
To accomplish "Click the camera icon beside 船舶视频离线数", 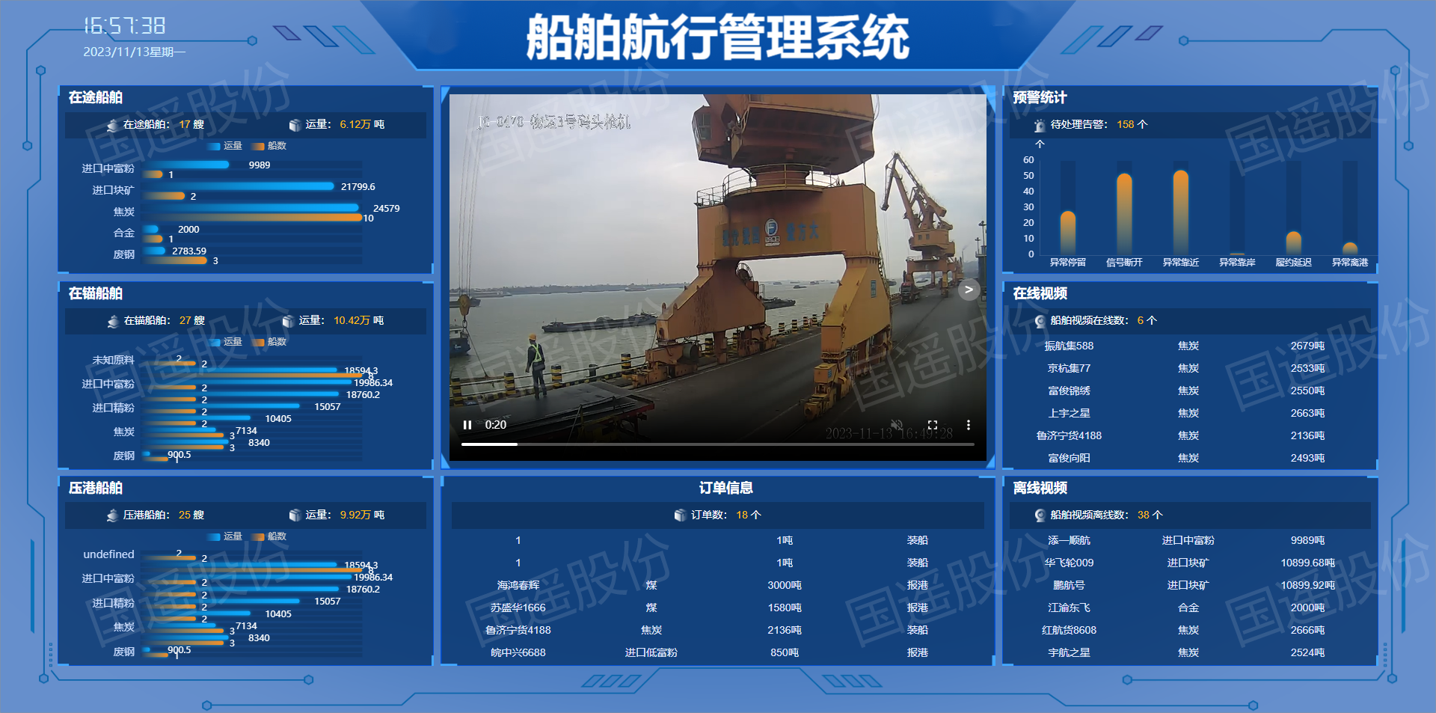I will point(1040,515).
